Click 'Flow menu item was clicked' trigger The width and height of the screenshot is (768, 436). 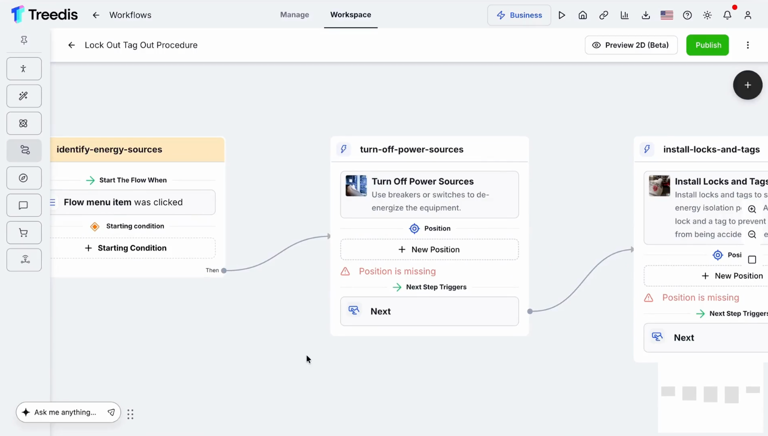(x=133, y=202)
